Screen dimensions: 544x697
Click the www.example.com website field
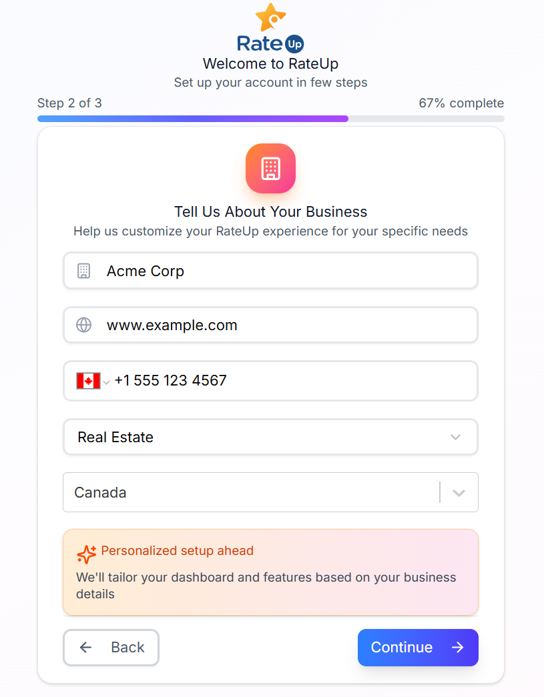coord(270,325)
